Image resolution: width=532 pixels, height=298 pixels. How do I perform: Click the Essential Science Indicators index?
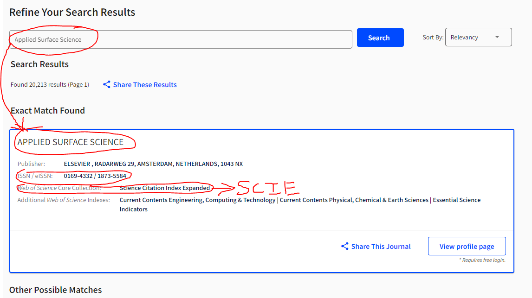[456, 200]
